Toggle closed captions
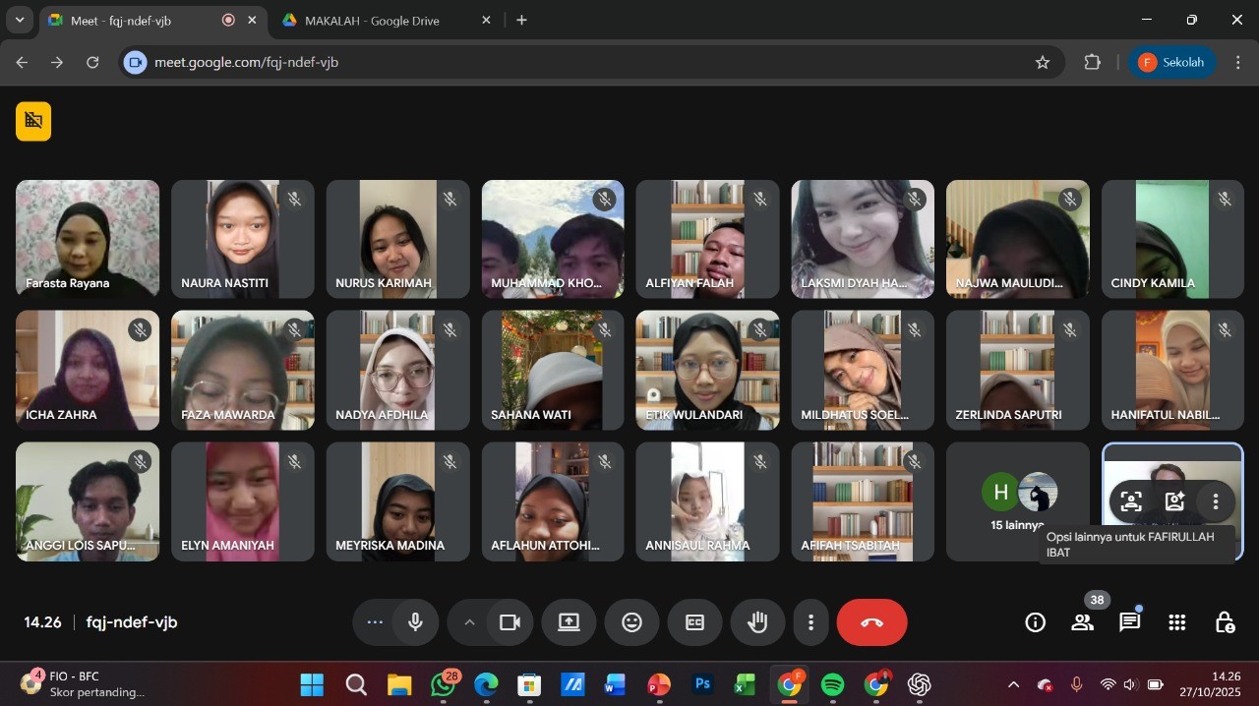The image size is (1259, 706). pyautogui.click(x=694, y=622)
